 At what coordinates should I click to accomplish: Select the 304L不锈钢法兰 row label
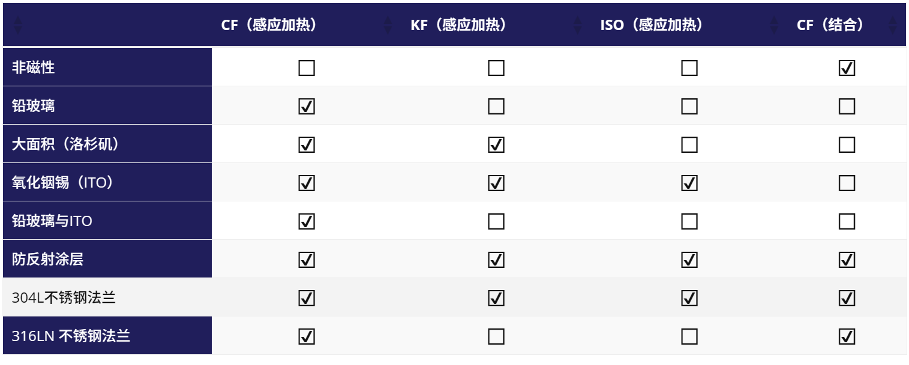(64, 298)
